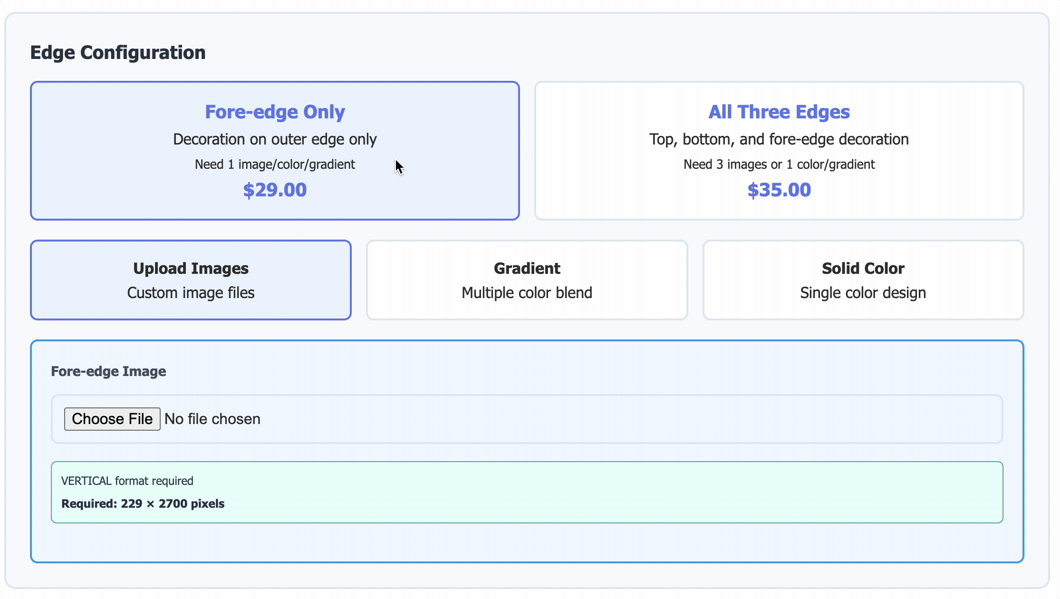Choose the Upload Images method

coord(190,280)
